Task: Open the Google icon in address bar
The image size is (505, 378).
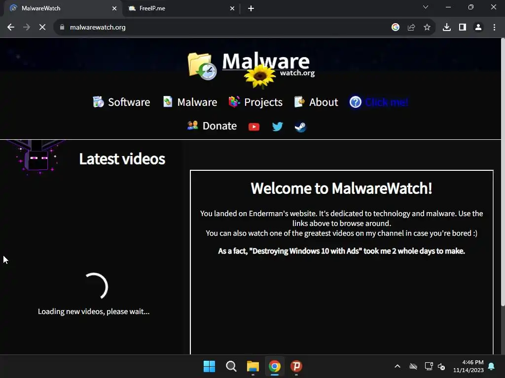Action: (x=396, y=28)
